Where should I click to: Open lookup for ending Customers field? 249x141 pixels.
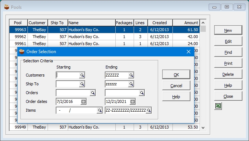coord(131,75)
